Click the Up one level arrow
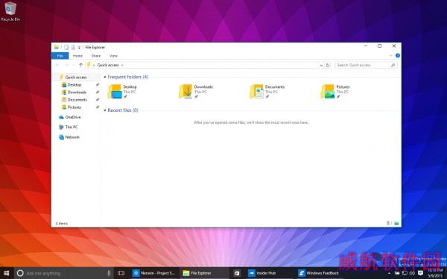This screenshot has height=279, width=447. [x=80, y=65]
